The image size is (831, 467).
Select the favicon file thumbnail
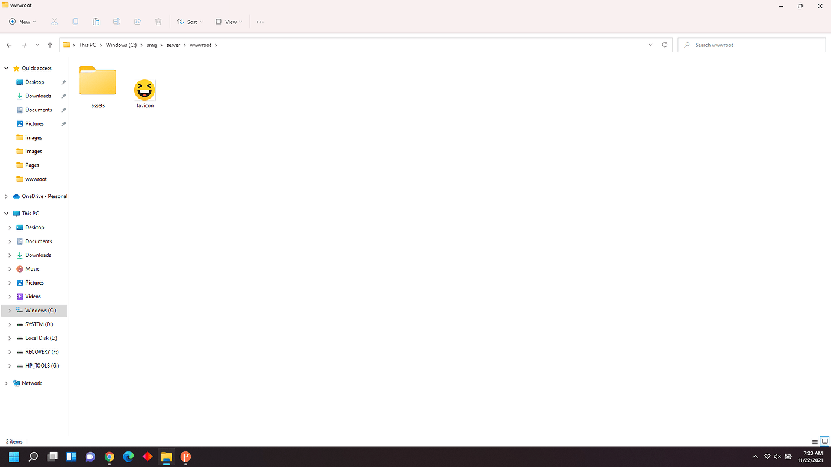click(x=145, y=91)
